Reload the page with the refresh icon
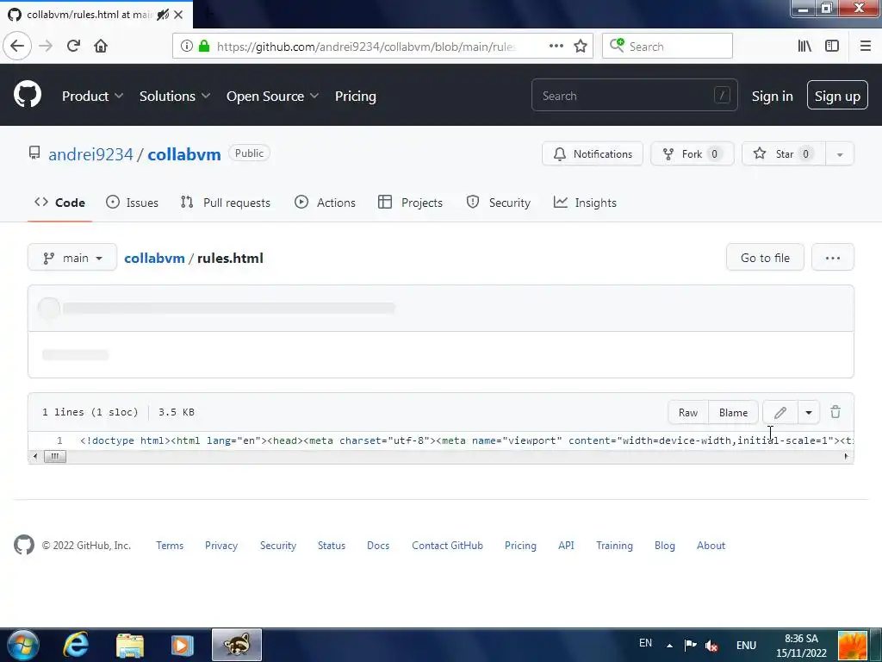The height and width of the screenshot is (662, 882). pos(73,47)
